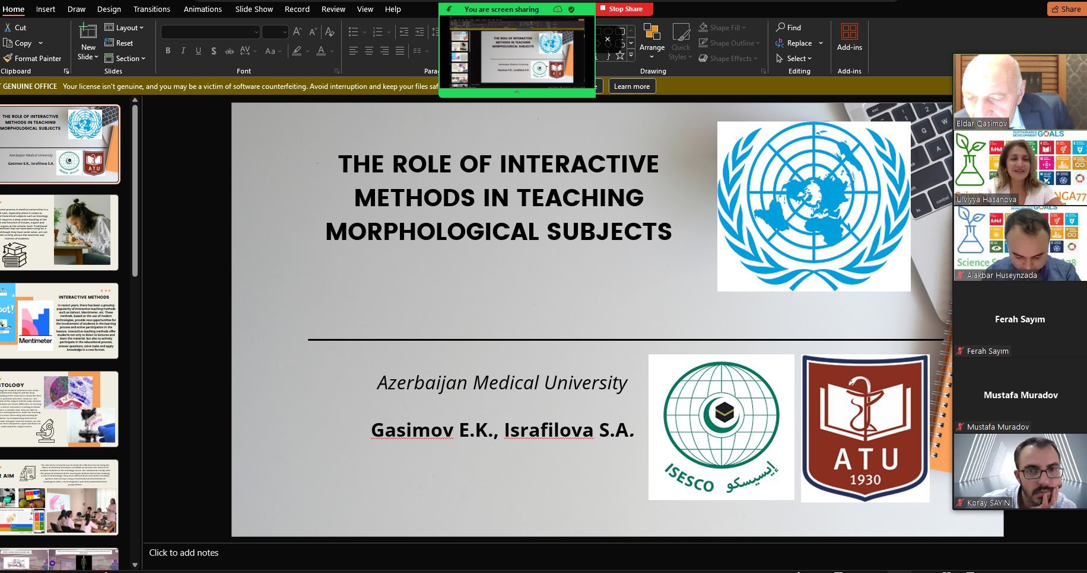Open the shapes gallery More arrow
The height and width of the screenshot is (573, 1087).
point(631,55)
